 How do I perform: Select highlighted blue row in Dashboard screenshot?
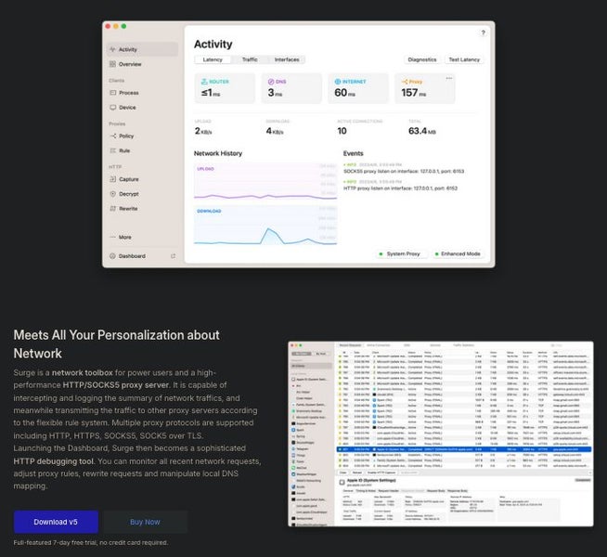(x=464, y=449)
